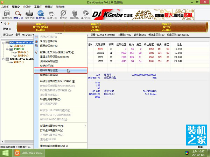This screenshot has height=157, width=210.
Task: Open the 硬盘(D) menu
Action: tap(16, 7)
